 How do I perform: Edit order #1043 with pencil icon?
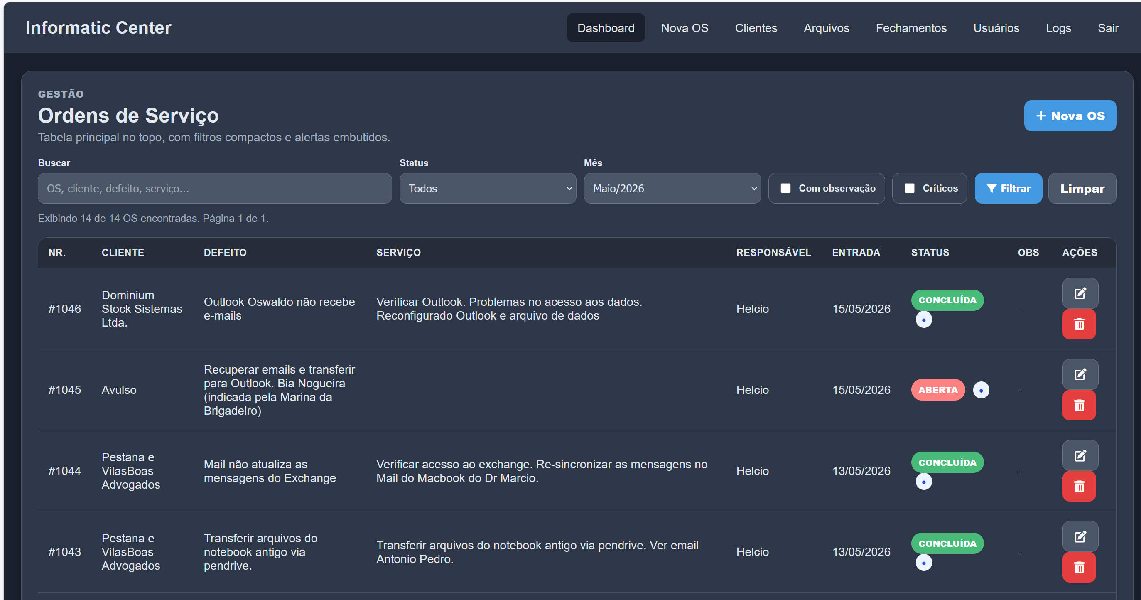tap(1080, 536)
